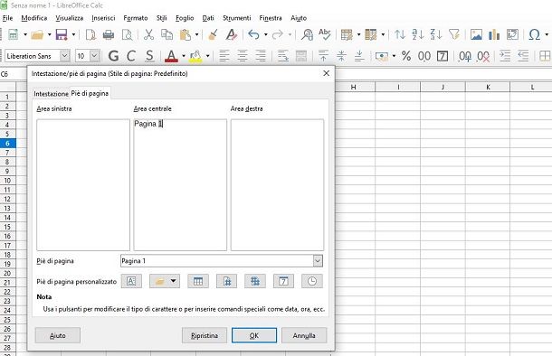
Task: Confirm dialog with OK button
Action: [254, 335]
